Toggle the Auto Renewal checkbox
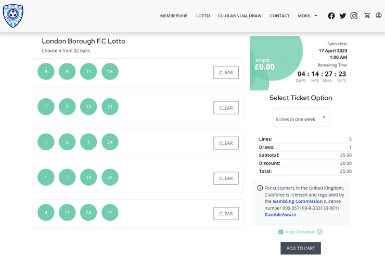This screenshot has height=260, width=385. click(x=281, y=232)
